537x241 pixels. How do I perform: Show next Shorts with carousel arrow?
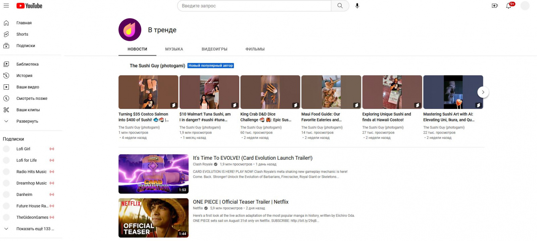point(483,92)
